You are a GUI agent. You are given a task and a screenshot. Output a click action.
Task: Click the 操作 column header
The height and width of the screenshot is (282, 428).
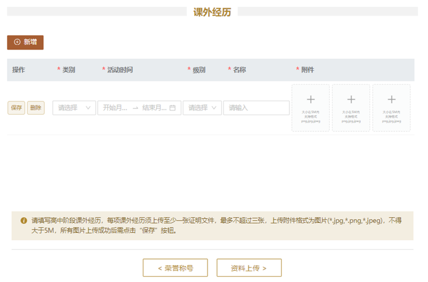click(19, 70)
